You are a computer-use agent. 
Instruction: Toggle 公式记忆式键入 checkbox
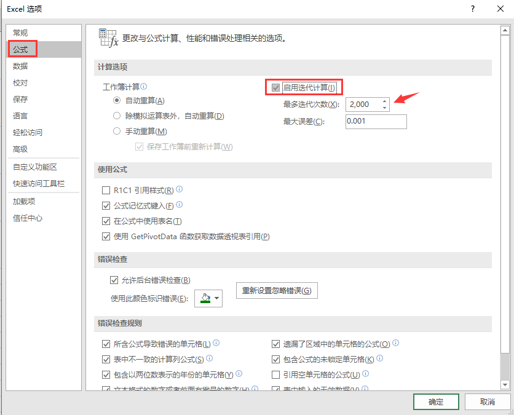coord(106,205)
